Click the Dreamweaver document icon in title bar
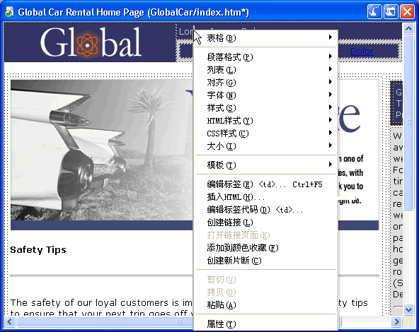Image resolution: width=419 pixels, height=332 pixels. coord(9,12)
